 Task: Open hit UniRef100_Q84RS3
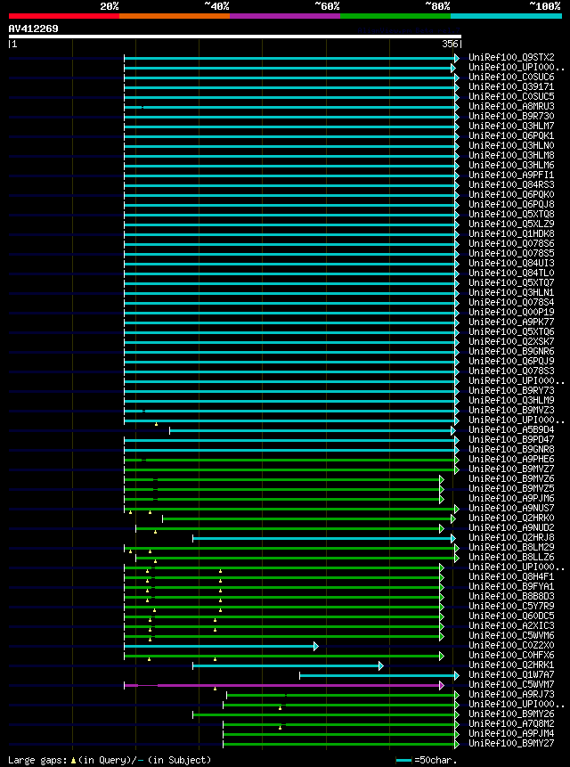click(511, 185)
